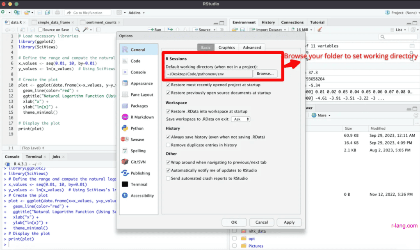The height and width of the screenshot is (250, 420).
Task: Toggle Wrap around when navigating tabs
Action: point(168,162)
